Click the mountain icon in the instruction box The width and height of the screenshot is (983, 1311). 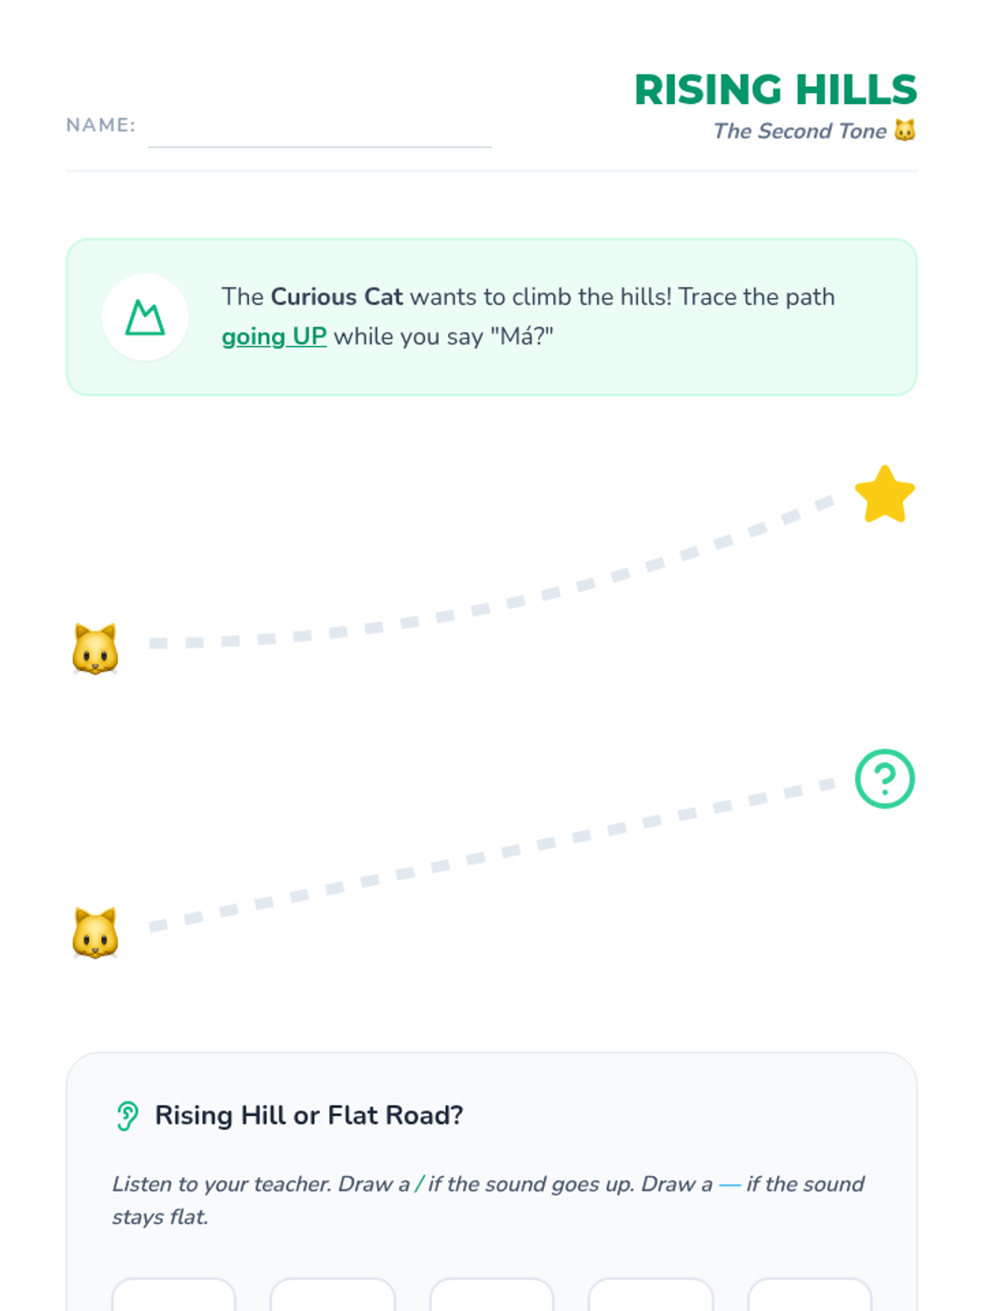tap(145, 318)
